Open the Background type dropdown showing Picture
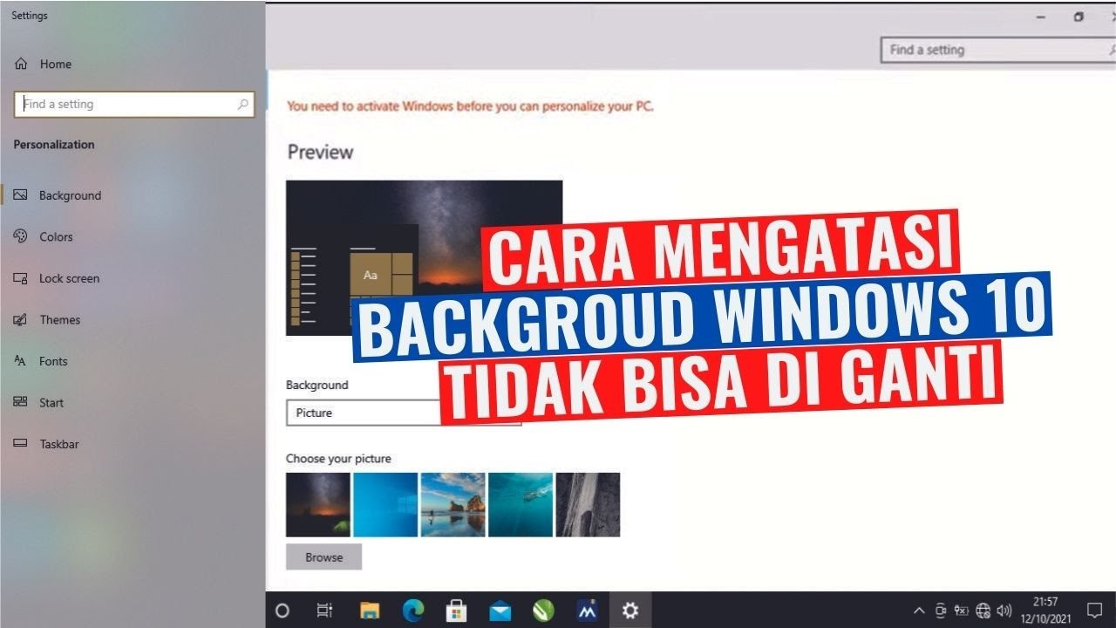This screenshot has width=1116, height=628. (x=404, y=413)
